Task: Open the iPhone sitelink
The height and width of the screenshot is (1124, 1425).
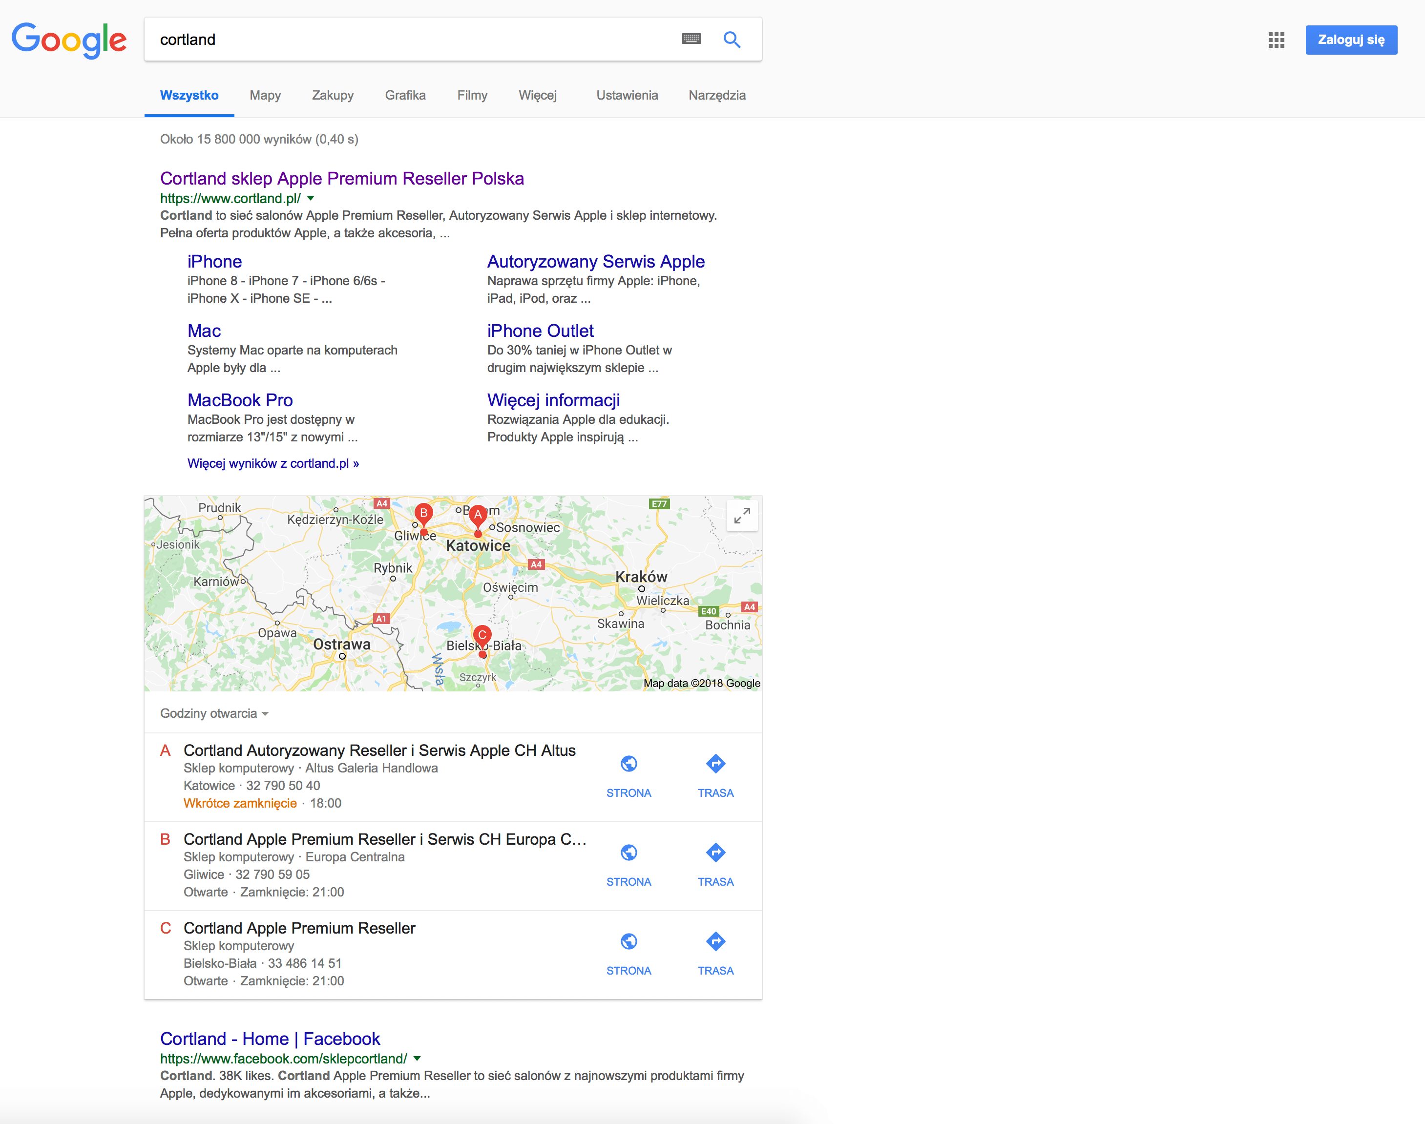Action: pyautogui.click(x=214, y=261)
